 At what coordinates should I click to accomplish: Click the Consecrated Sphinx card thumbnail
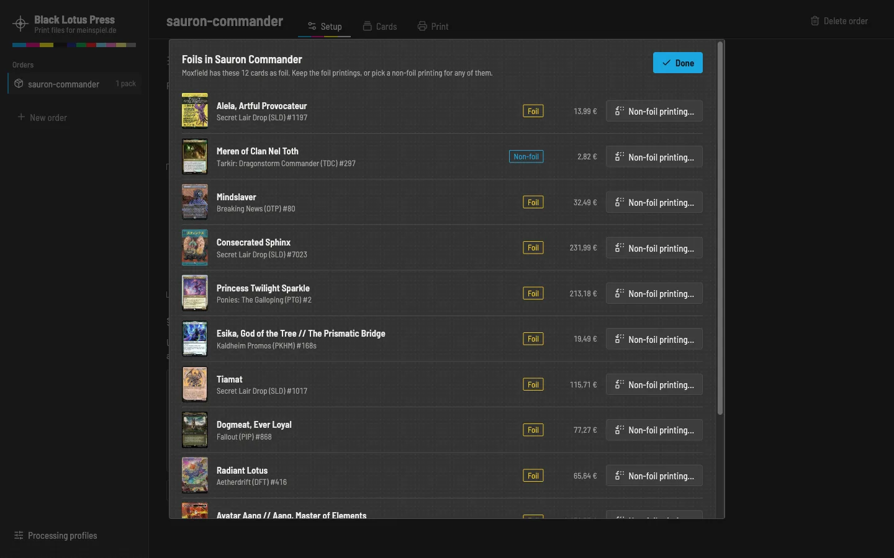click(195, 247)
